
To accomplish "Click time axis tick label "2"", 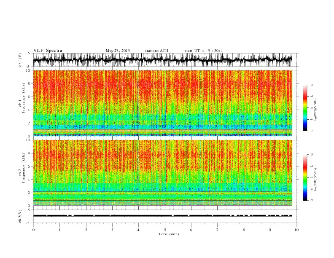I will pyautogui.click(x=86, y=230).
